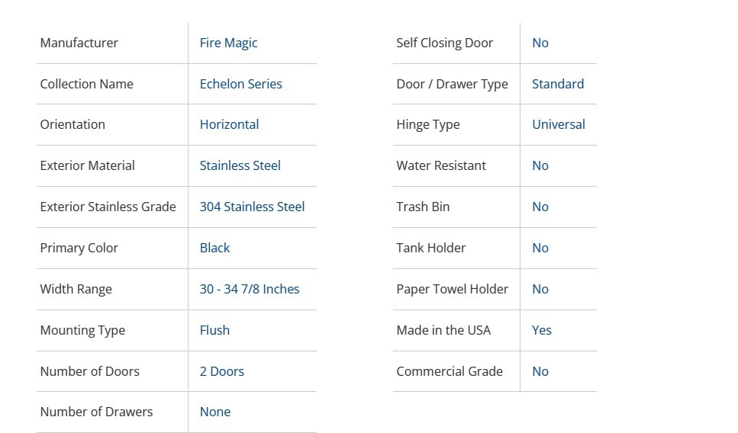Click the Exterior Stainless Grade label

108,207
